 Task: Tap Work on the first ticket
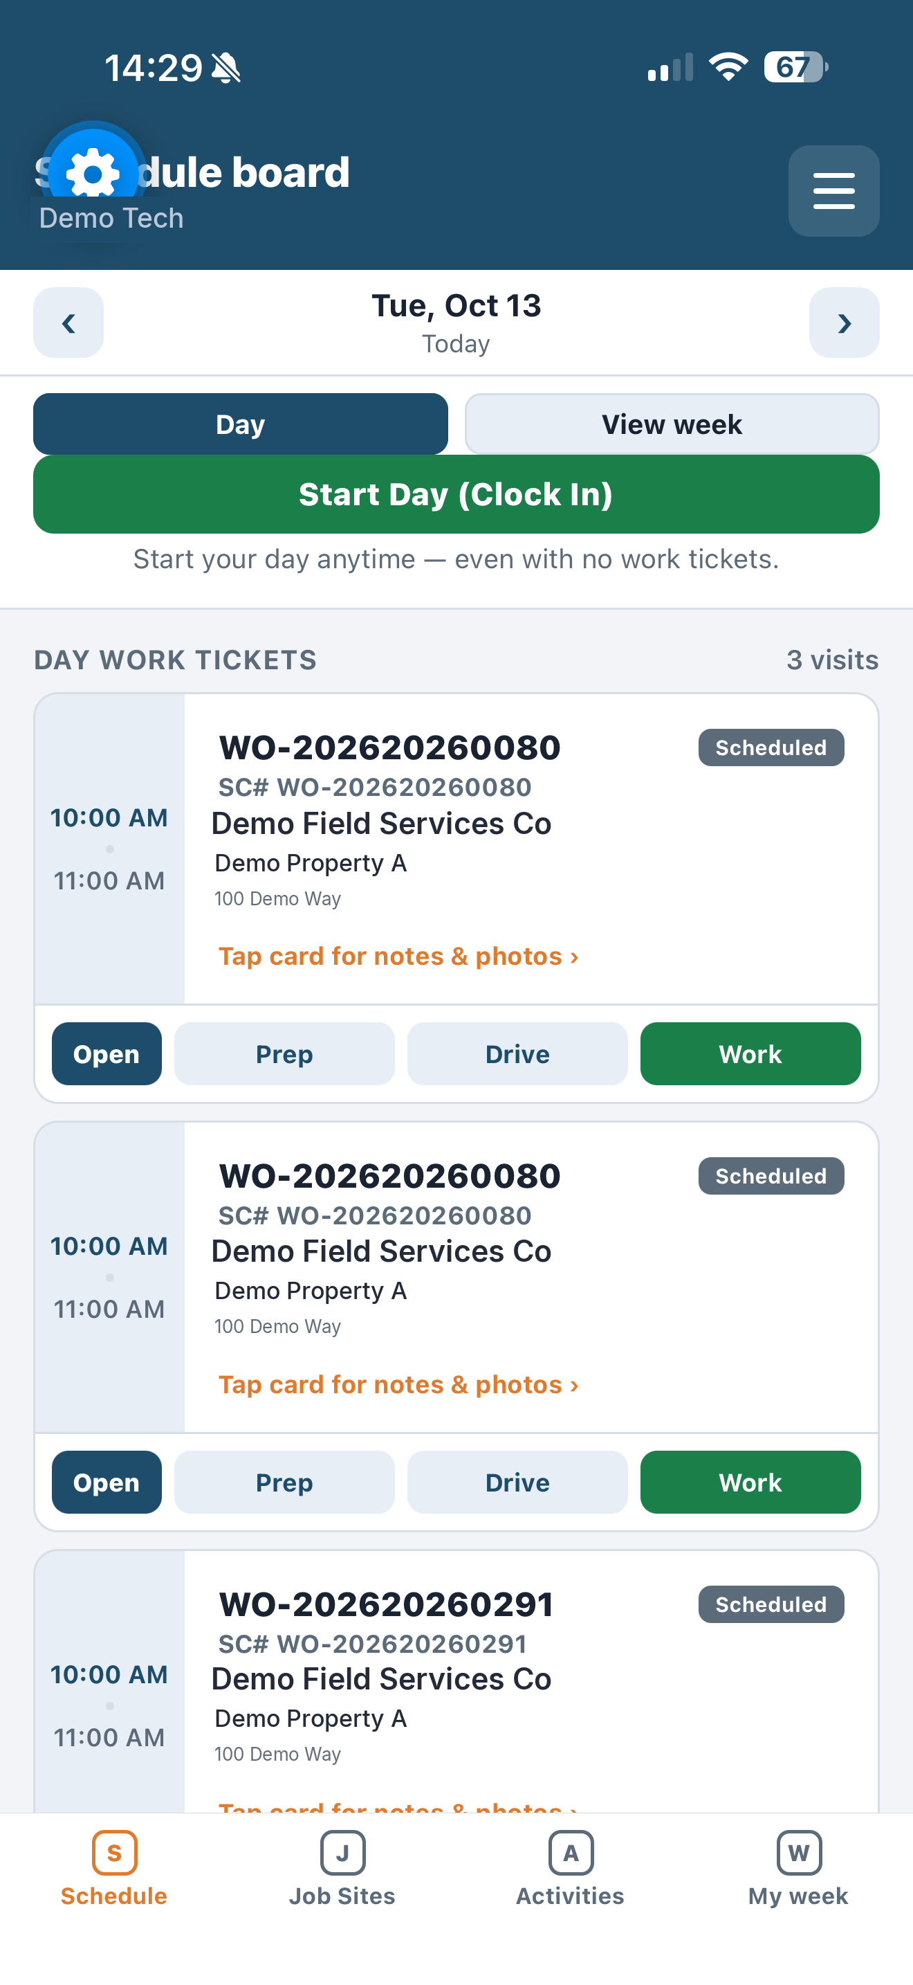[750, 1053]
